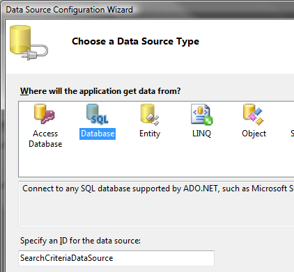
Task: Click the Entity text label
Action: 150,134
